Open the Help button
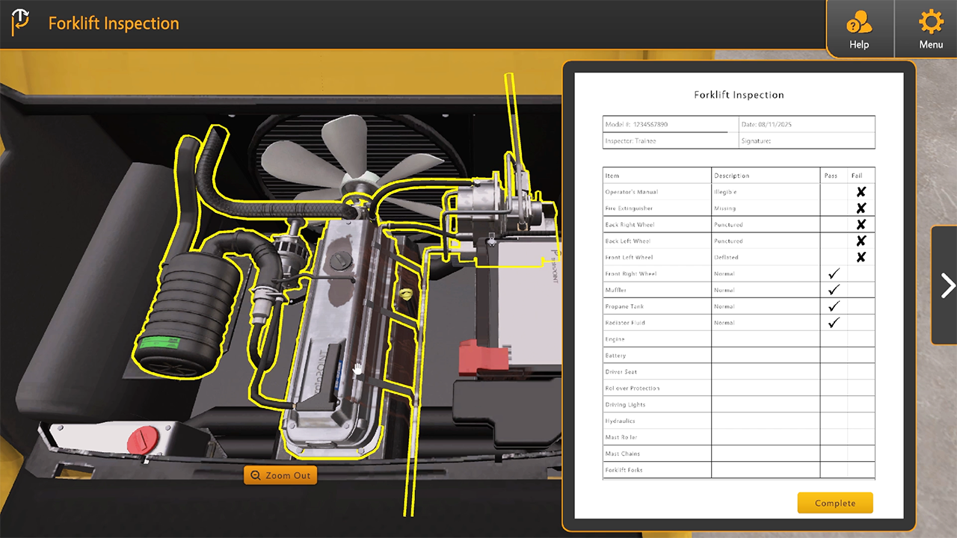This screenshot has height=538, width=957. click(x=859, y=29)
